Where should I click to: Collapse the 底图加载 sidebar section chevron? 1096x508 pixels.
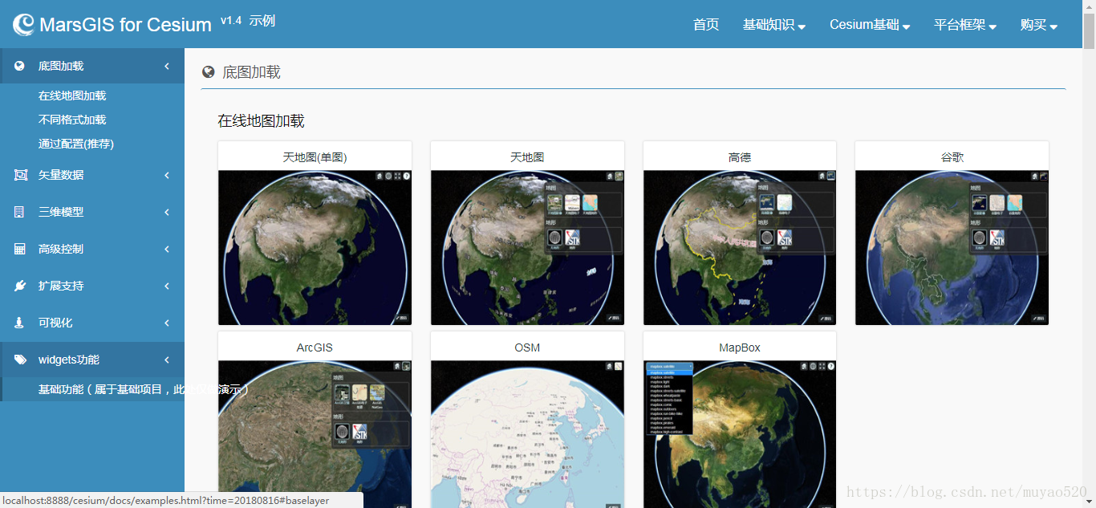pos(166,66)
